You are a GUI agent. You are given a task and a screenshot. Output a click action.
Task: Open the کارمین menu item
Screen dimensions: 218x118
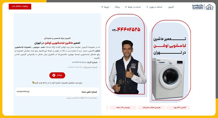click(171, 7)
